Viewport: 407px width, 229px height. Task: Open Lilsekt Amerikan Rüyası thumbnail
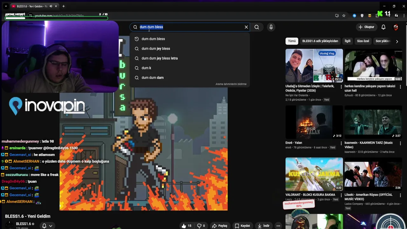click(373, 174)
